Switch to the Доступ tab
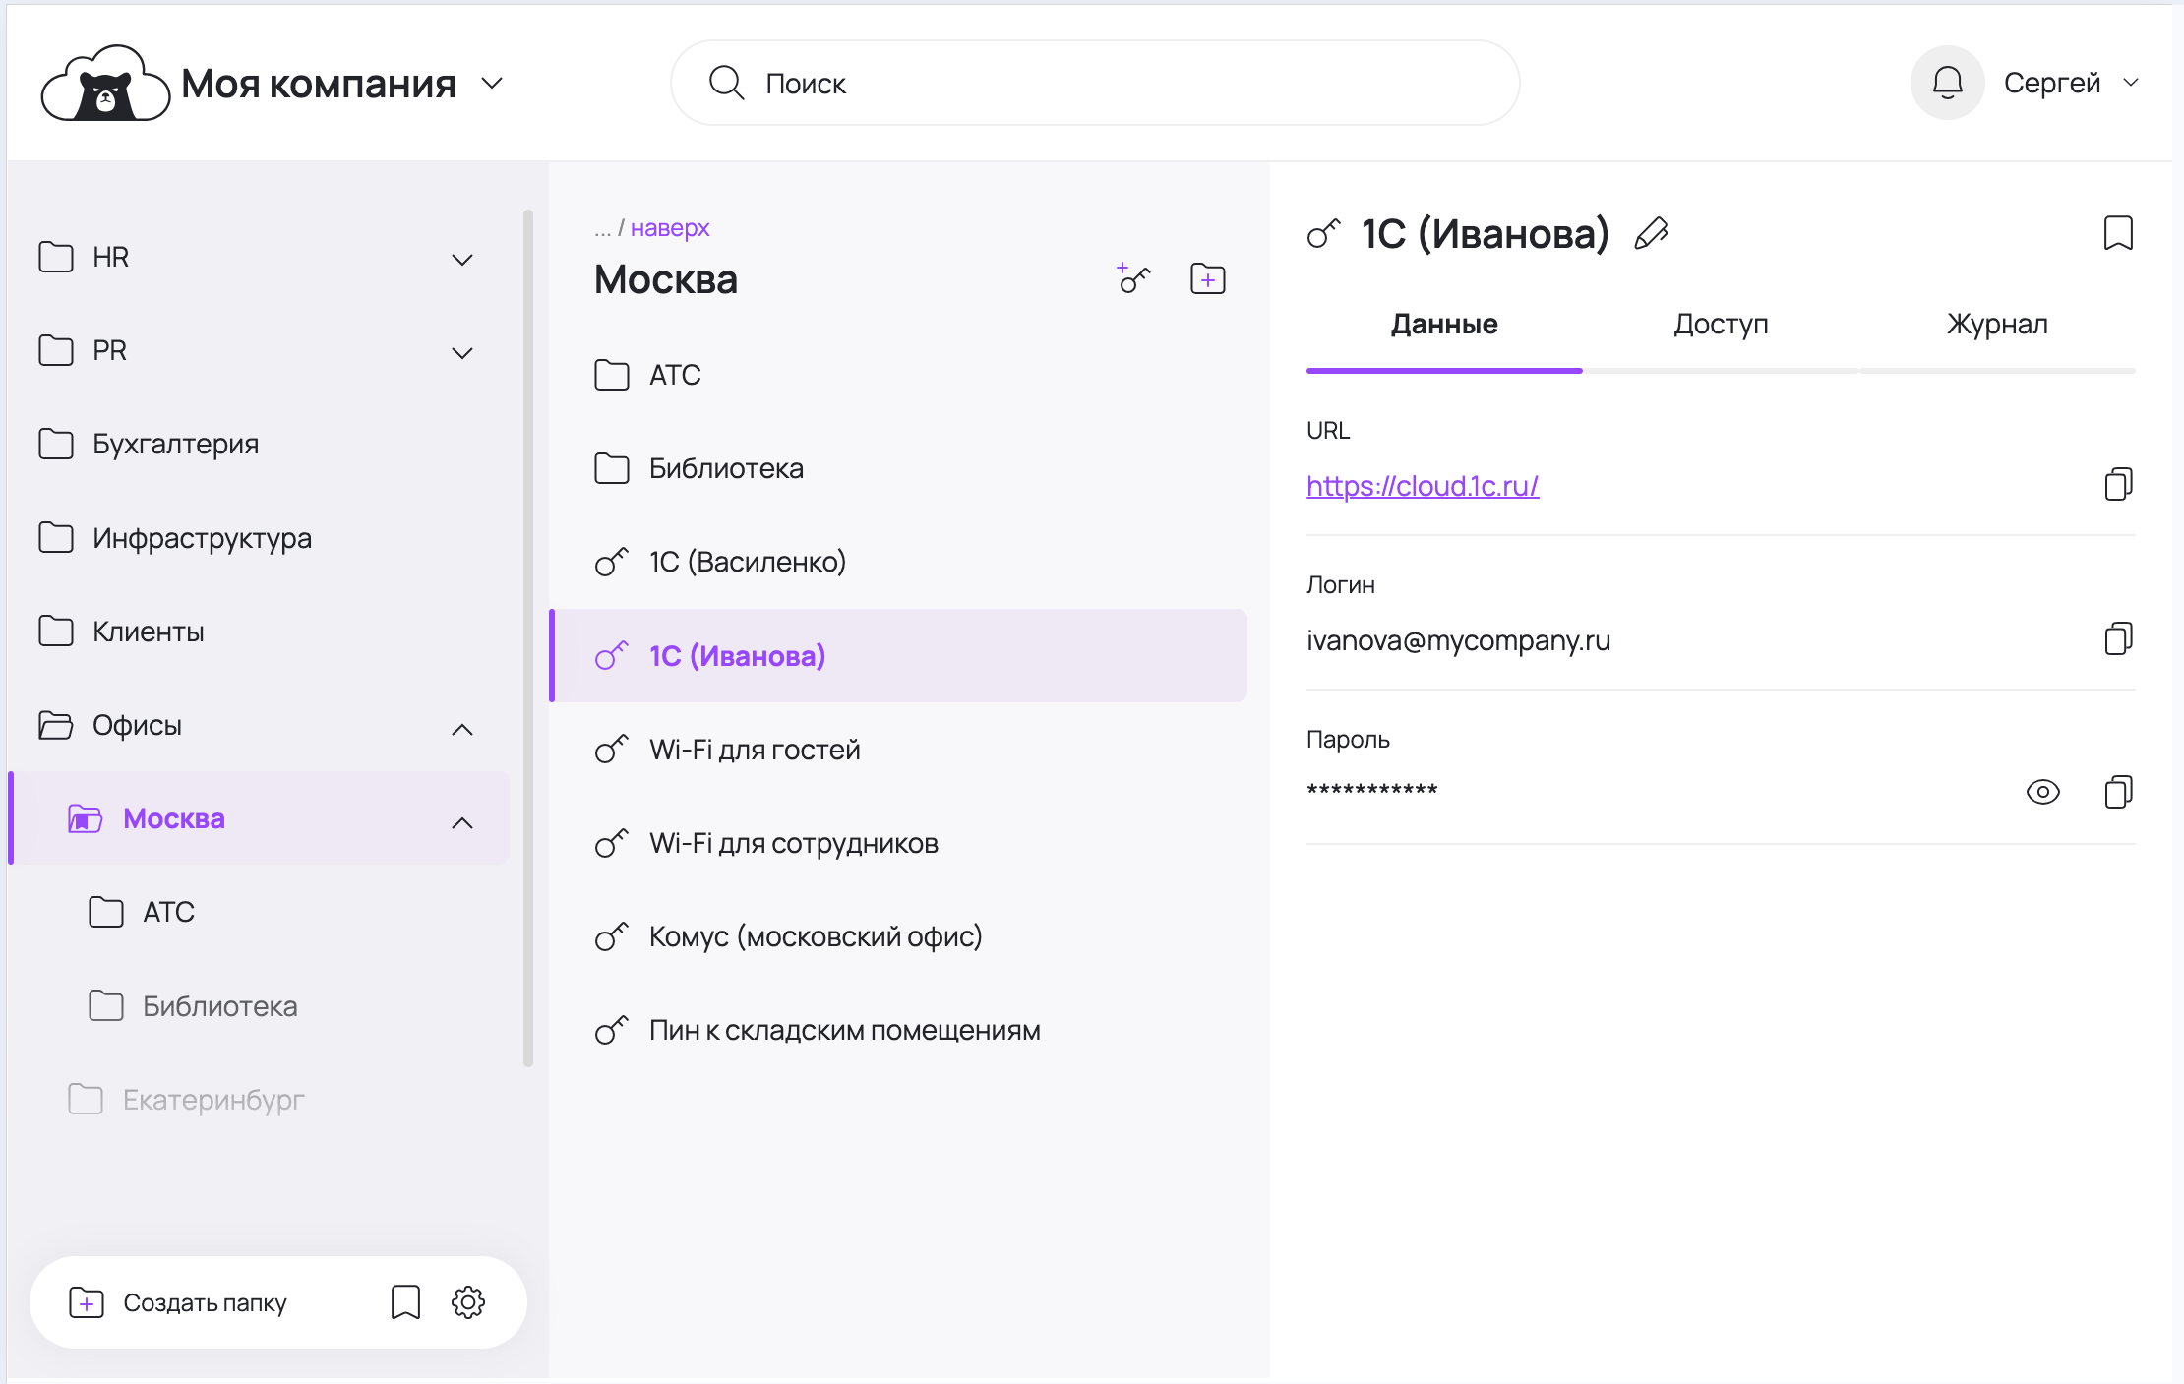2184x1384 pixels. 1721,325
